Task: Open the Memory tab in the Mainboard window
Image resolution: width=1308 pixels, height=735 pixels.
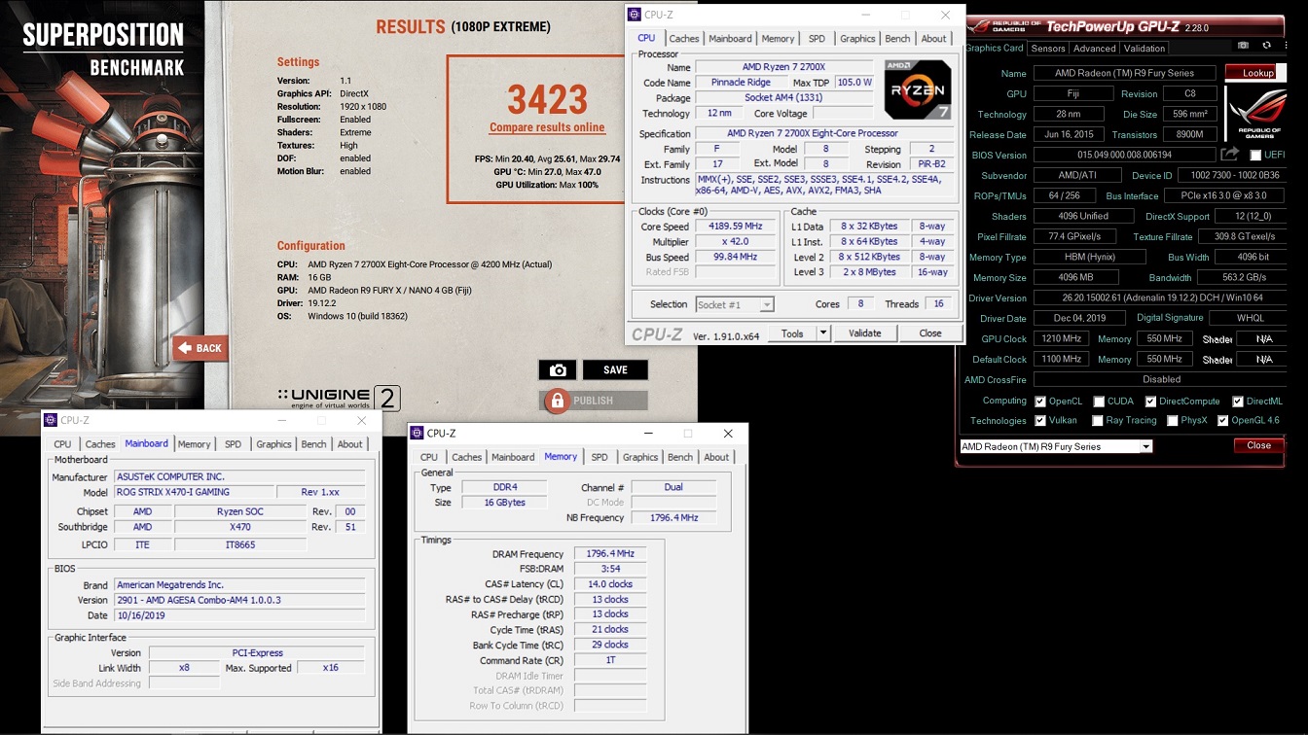Action: [x=195, y=444]
